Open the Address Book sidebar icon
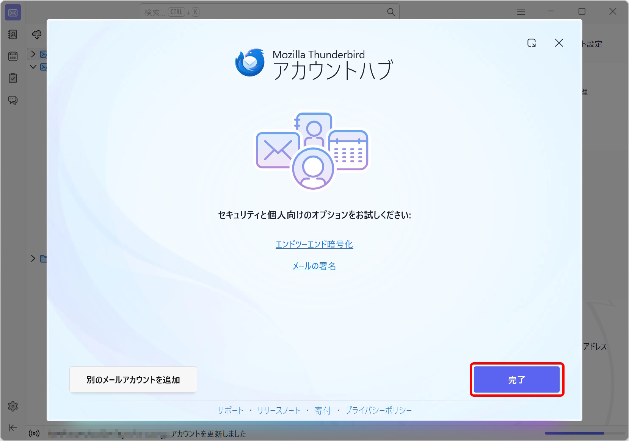This screenshot has width=629, height=441. [13, 35]
